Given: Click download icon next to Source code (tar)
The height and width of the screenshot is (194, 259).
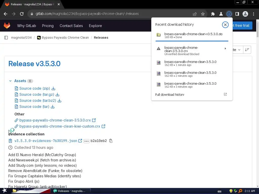Looking at the screenshot, I should point(53,107).
